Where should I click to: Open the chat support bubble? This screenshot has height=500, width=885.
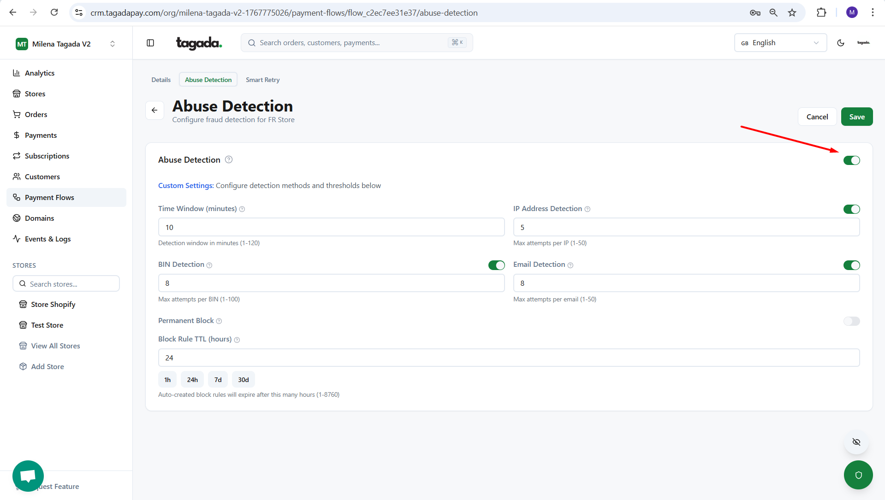click(28, 476)
